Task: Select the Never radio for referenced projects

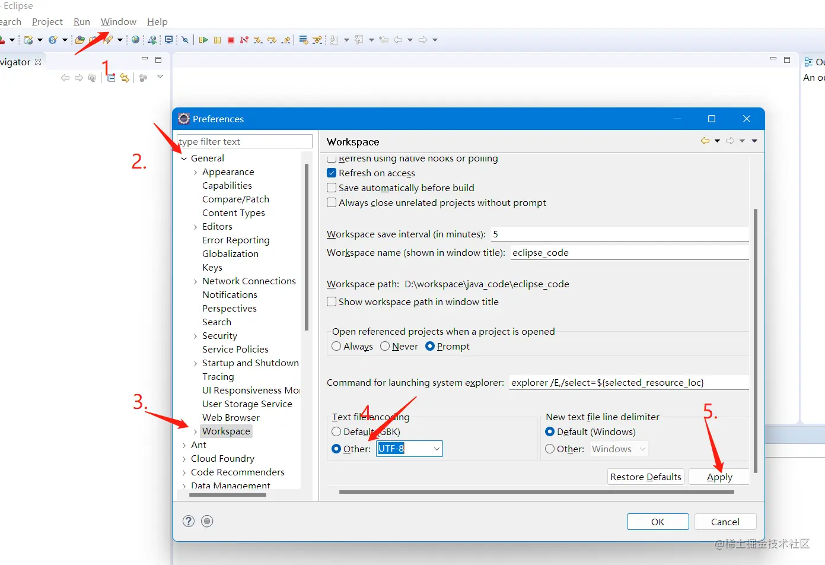Action: pos(385,346)
